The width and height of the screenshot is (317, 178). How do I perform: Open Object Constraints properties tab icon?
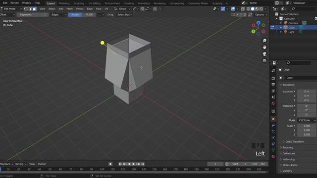point(273,144)
